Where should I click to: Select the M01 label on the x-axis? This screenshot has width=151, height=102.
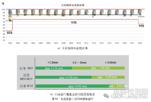tap(10, 43)
